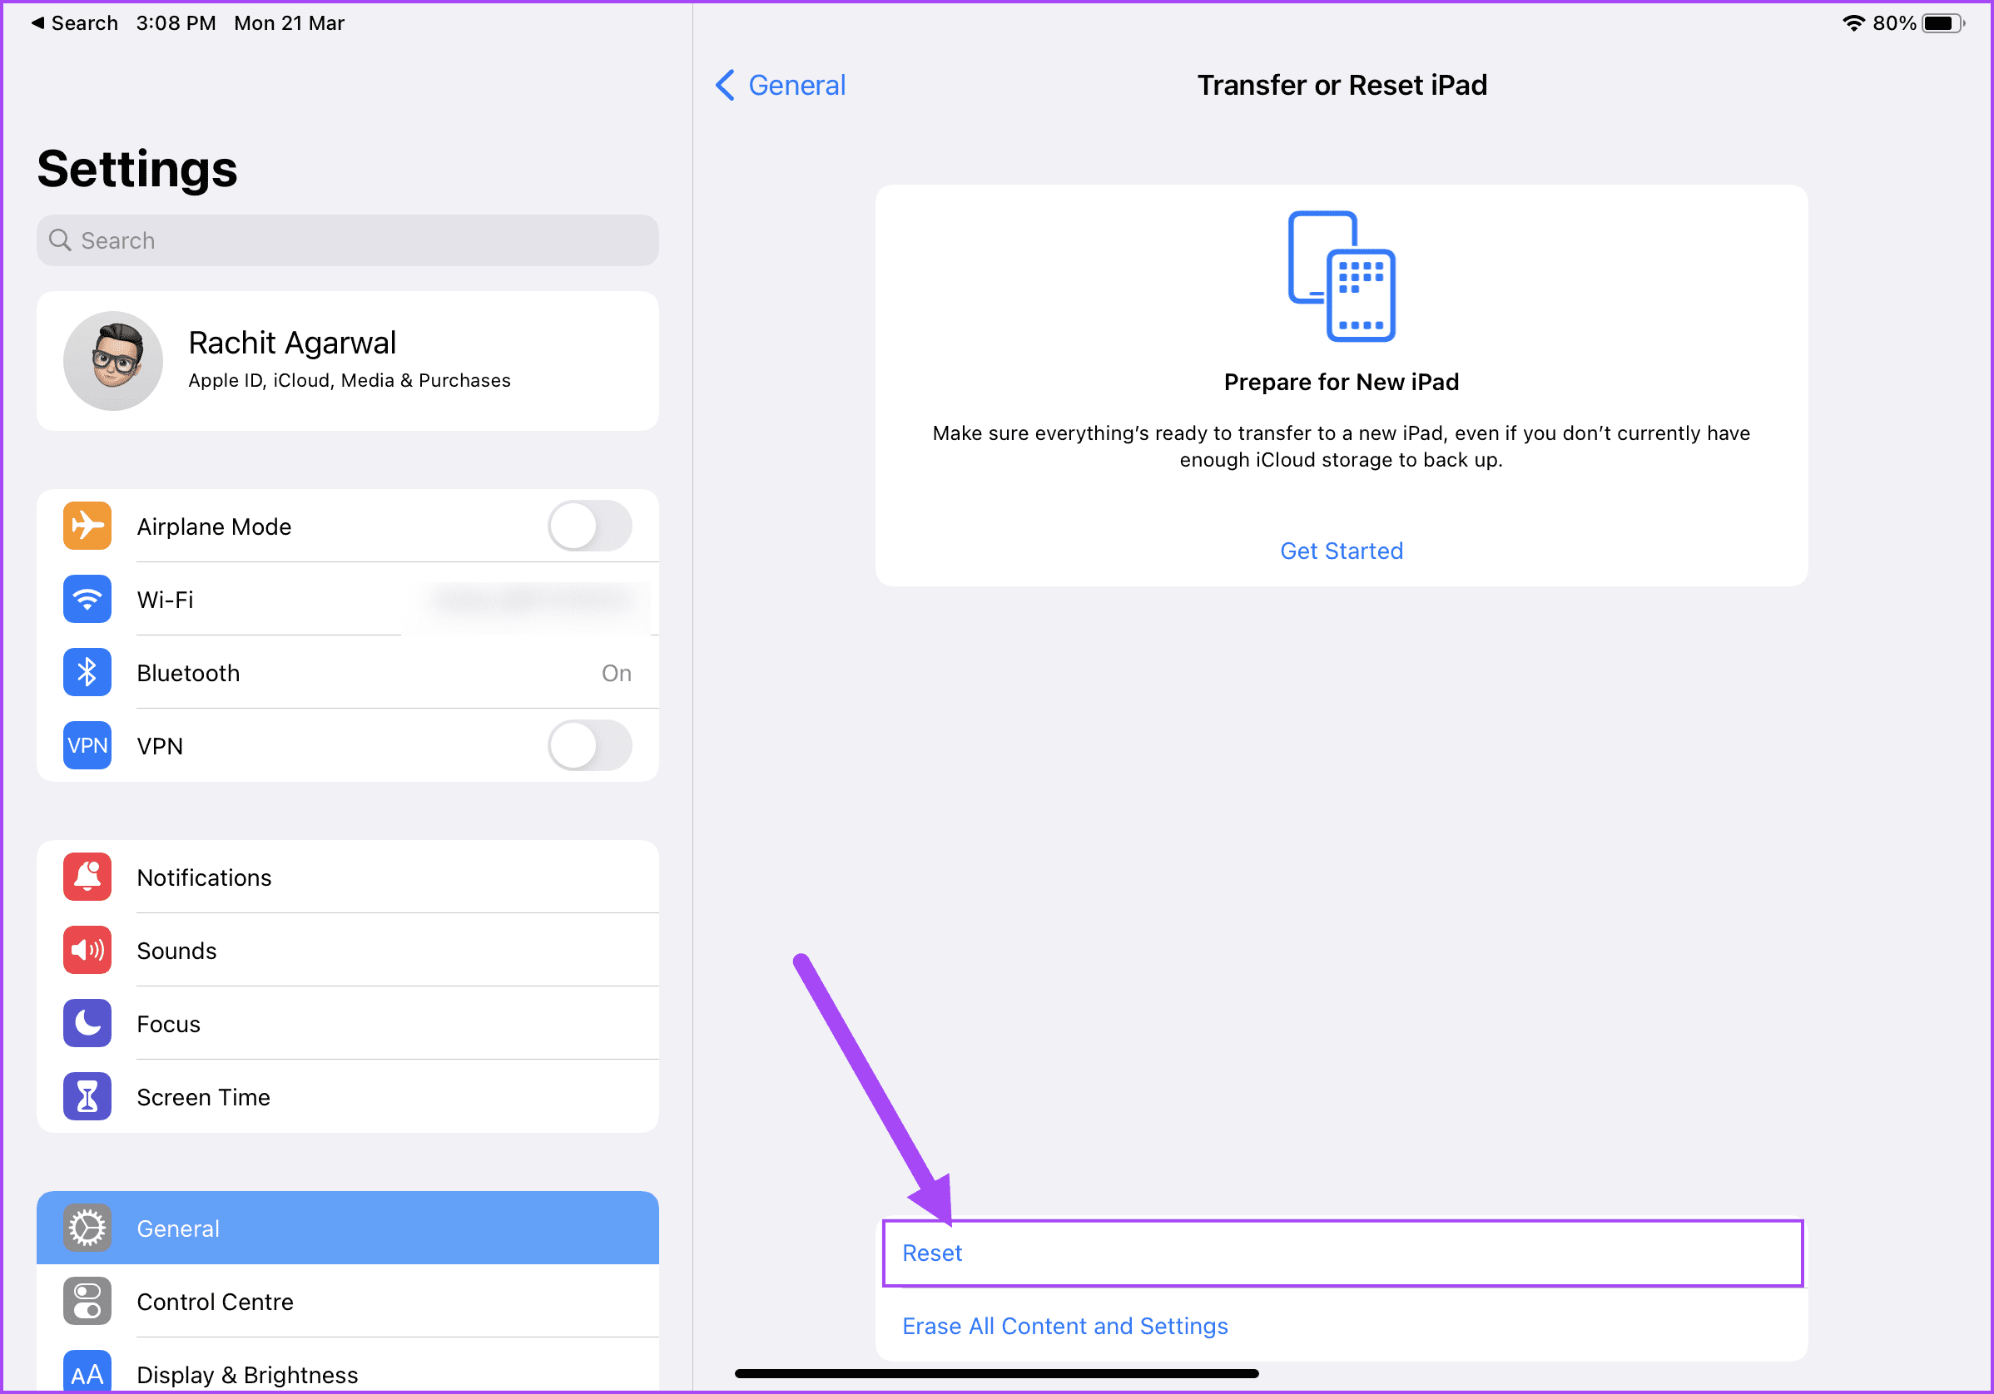The image size is (1994, 1394).
Task: Tap the Sounds speaker icon
Action: point(87,951)
